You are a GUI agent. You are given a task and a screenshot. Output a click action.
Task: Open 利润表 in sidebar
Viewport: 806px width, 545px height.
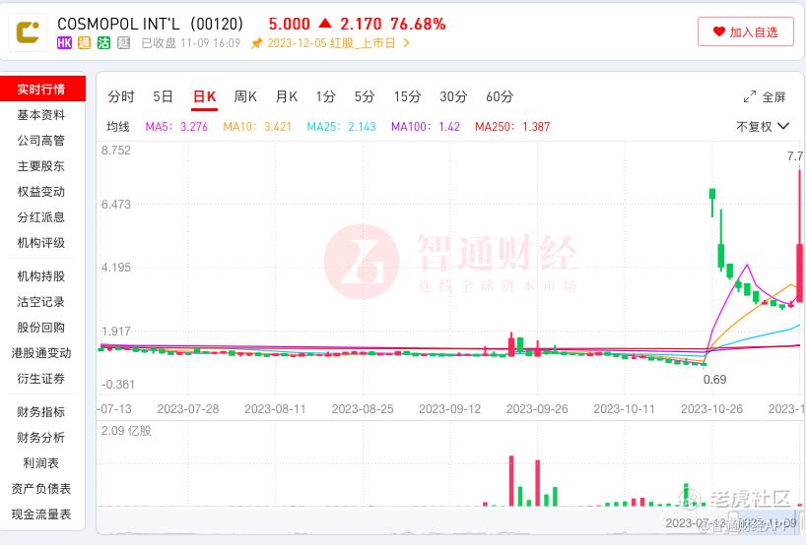tap(41, 464)
